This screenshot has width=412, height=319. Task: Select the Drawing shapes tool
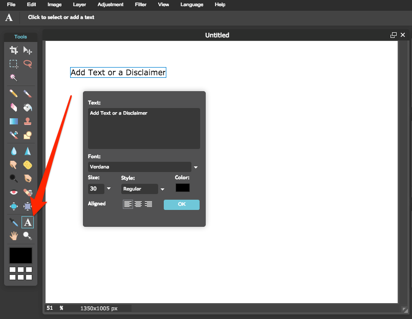(28, 135)
